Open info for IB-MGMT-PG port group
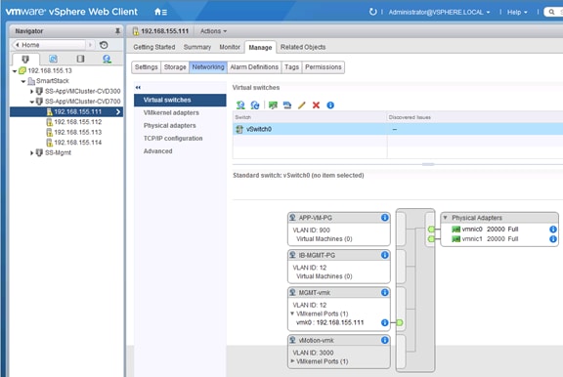This screenshot has height=377, width=563. tap(384, 255)
